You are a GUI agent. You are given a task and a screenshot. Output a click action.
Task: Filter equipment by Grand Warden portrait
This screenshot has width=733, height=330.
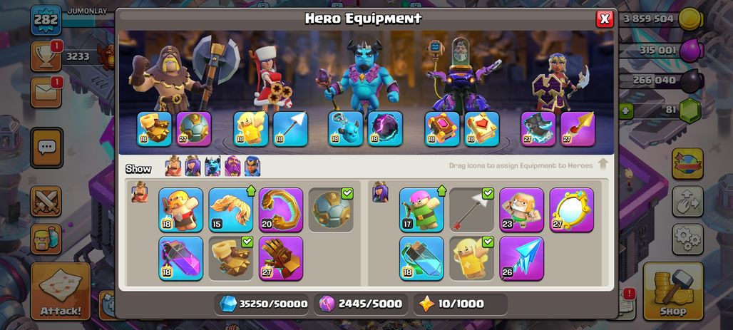coord(232,166)
